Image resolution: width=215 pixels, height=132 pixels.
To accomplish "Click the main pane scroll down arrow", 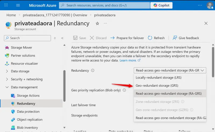I will point(213,129).
